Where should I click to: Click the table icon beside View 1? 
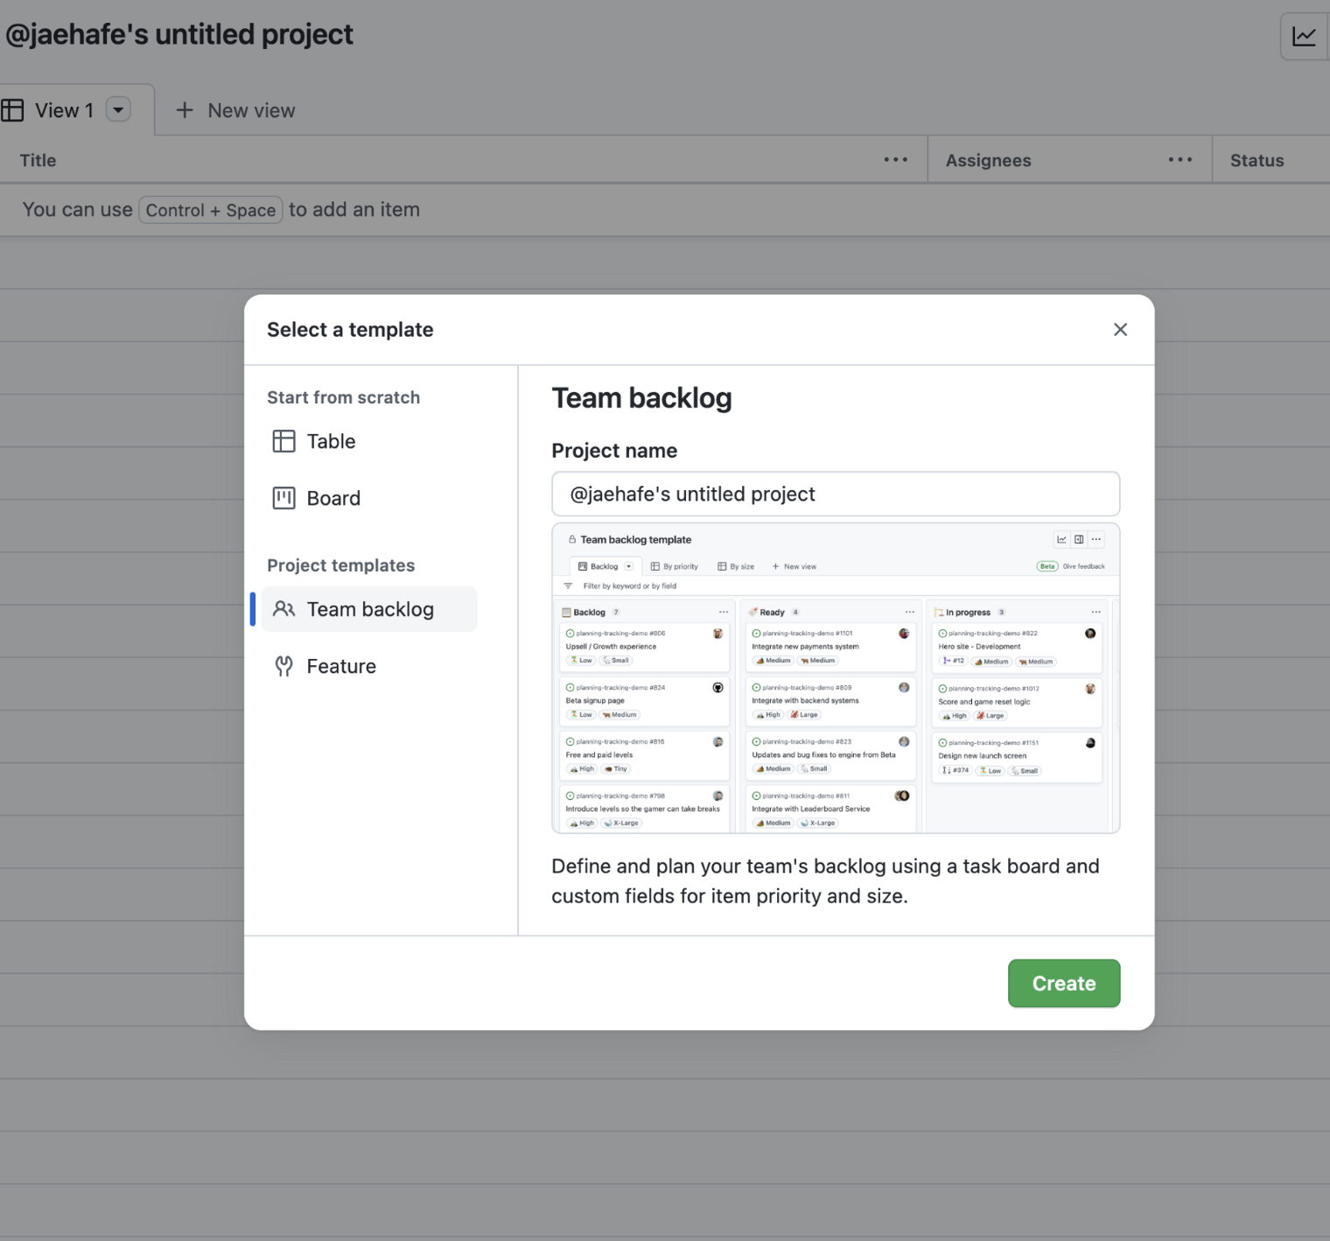(x=12, y=110)
